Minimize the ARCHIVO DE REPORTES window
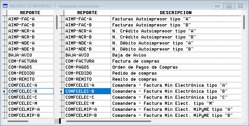249x126 pixels. (217, 6)
